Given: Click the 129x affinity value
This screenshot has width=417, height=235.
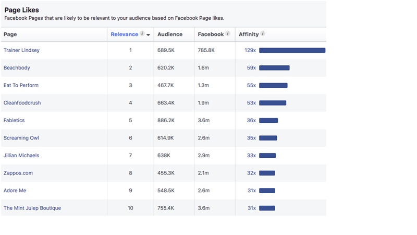Looking at the screenshot, I should tap(250, 50).
